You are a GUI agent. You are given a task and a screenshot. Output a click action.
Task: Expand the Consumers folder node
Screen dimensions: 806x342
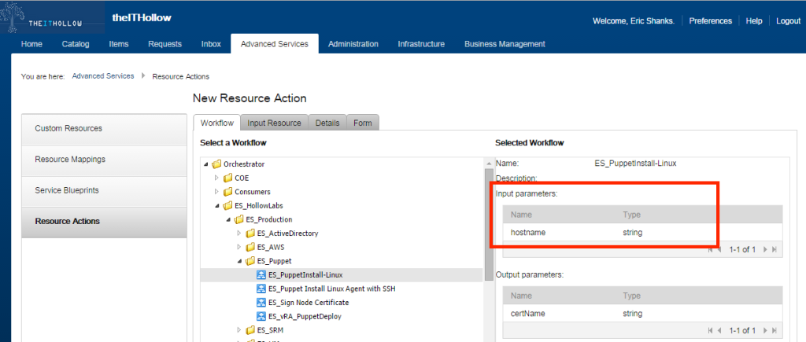(x=217, y=192)
